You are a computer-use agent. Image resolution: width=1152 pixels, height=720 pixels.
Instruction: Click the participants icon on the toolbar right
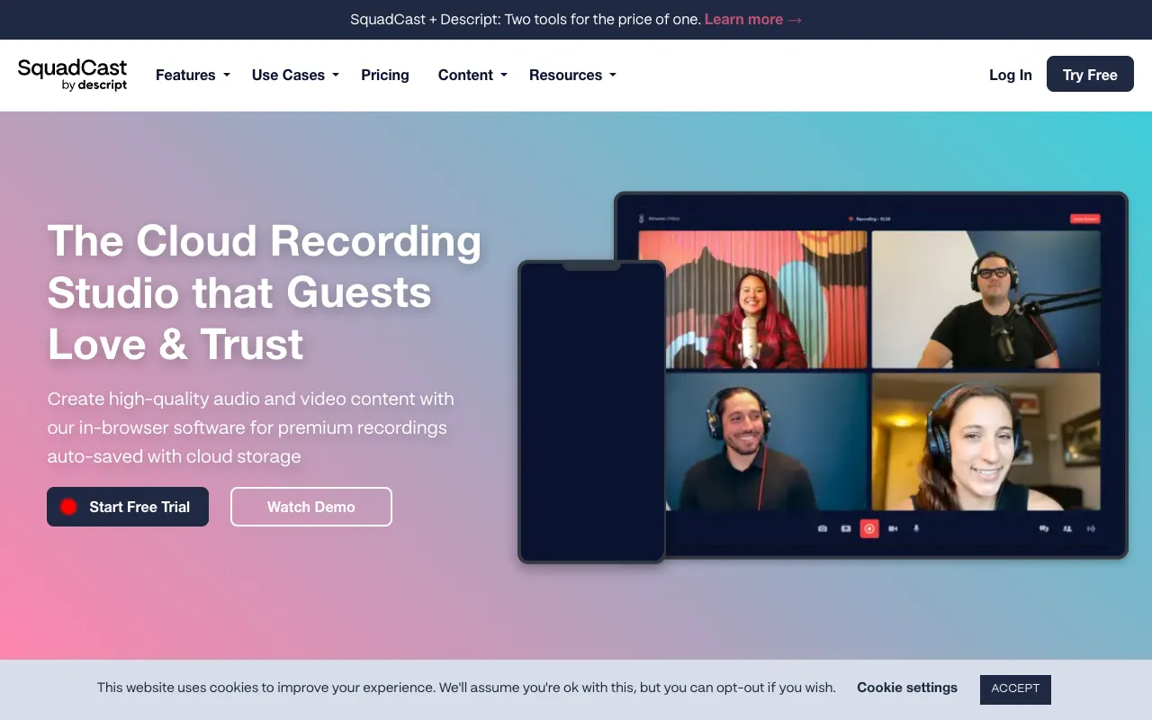pos(1066,528)
